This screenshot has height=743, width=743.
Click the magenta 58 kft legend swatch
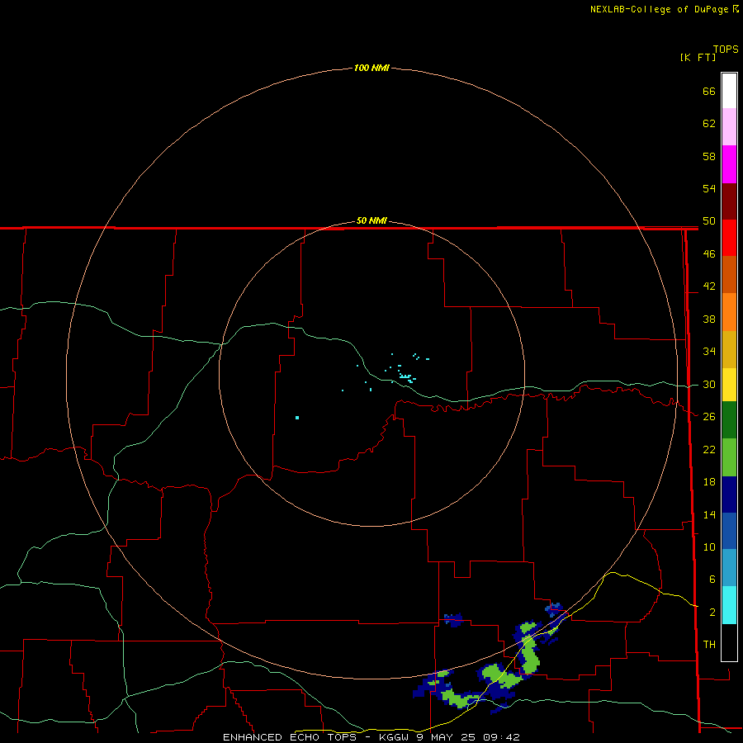(x=729, y=164)
